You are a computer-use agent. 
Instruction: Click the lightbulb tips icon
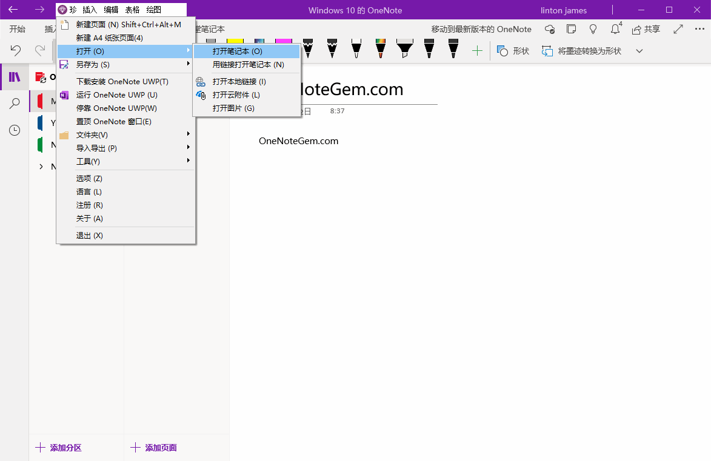click(593, 29)
